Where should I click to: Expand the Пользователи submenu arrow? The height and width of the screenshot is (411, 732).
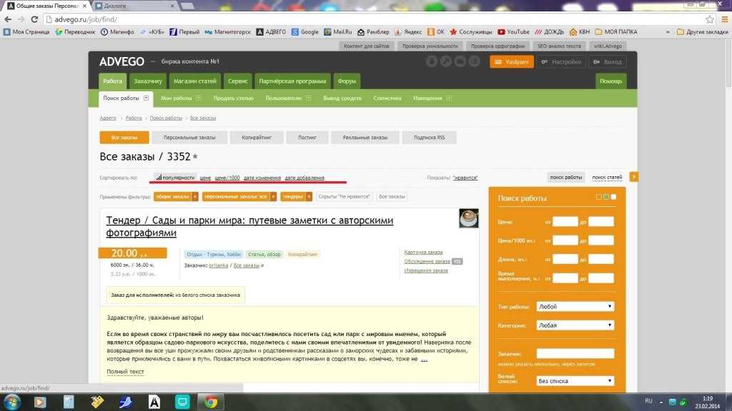308,98
